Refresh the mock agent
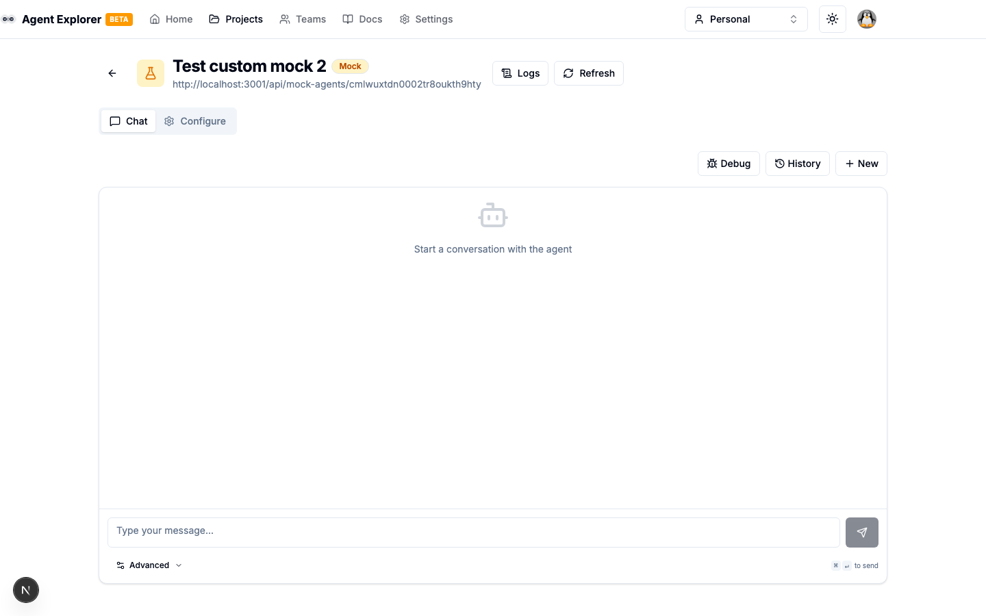 pyautogui.click(x=589, y=73)
